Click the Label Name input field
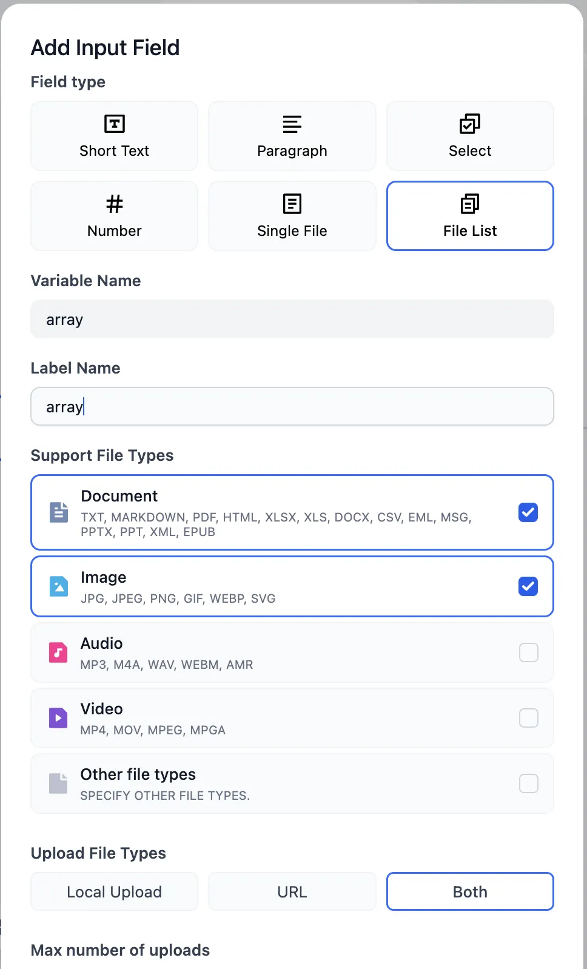This screenshot has height=969, width=587. pyautogui.click(x=292, y=406)
